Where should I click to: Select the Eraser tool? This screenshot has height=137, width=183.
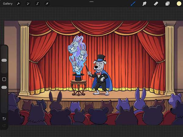coord(156,4)
